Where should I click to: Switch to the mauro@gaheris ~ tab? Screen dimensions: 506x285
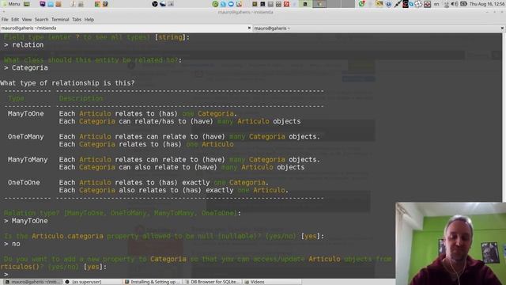pos(377,28)
